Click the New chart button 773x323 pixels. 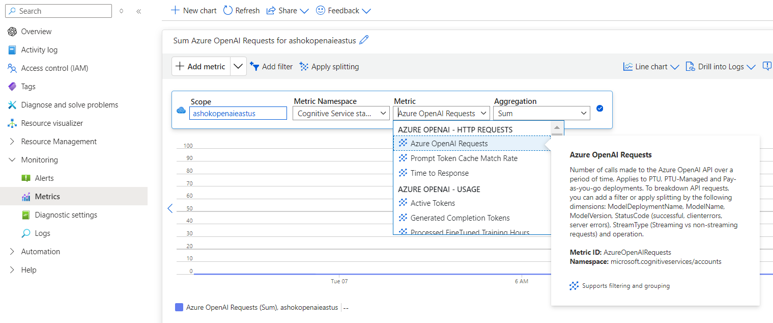tap(194, 10)
